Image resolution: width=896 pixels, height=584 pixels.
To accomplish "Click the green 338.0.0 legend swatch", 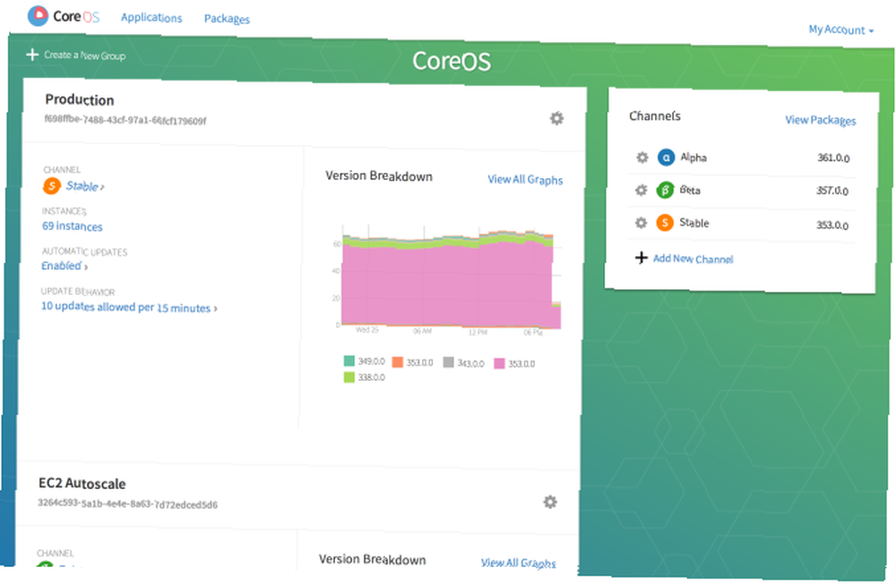I will click(349, 377).
